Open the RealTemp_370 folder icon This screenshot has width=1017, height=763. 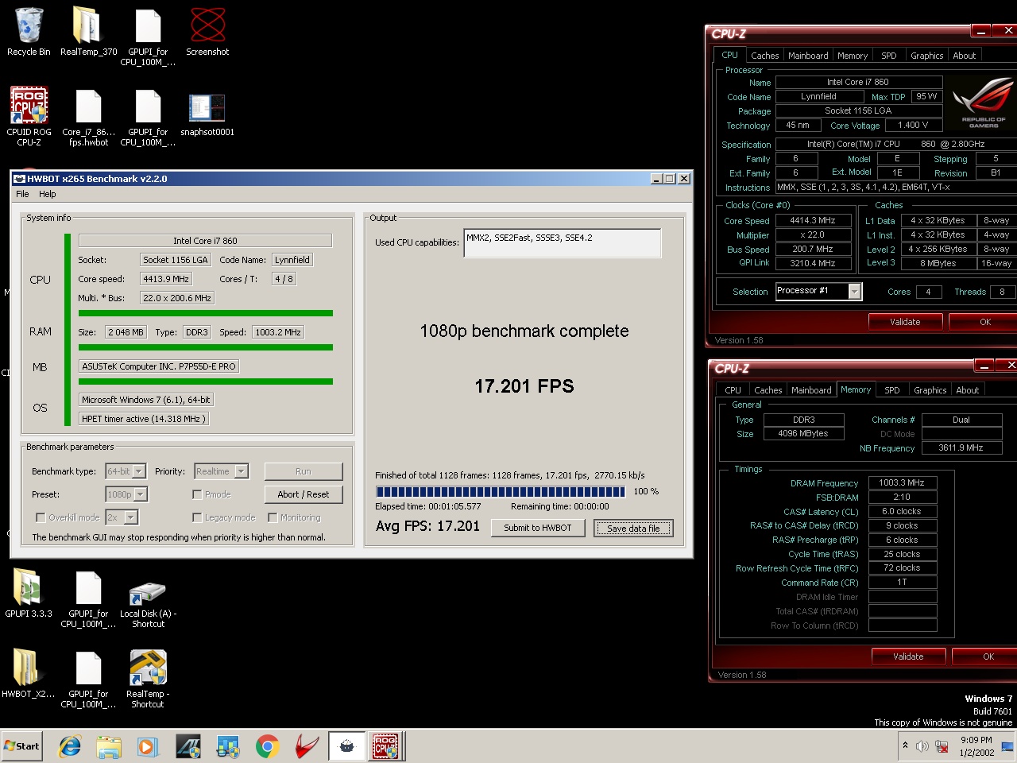click(x=88, y=32)
